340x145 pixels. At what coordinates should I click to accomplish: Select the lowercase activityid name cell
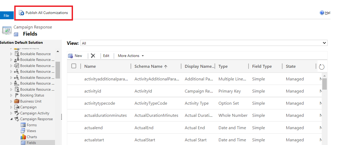(93, 91)
